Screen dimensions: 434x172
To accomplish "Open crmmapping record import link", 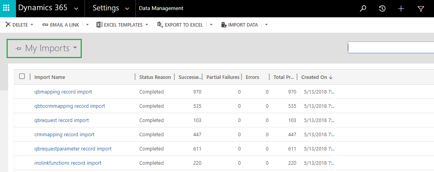I will pos(64,134).
